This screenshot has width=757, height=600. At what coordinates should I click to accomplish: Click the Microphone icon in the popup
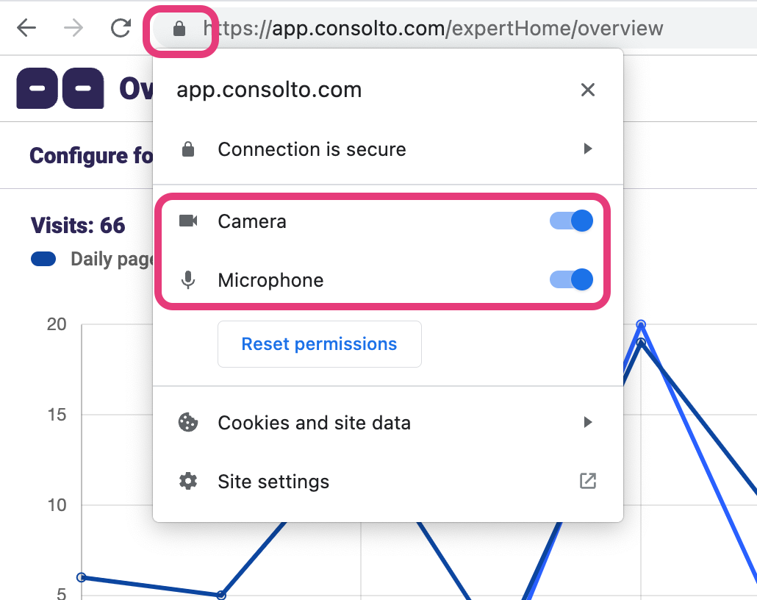coord(189,279)
